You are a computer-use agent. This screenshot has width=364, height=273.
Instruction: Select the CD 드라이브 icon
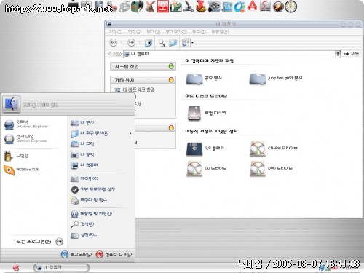(x=207, y=168)
